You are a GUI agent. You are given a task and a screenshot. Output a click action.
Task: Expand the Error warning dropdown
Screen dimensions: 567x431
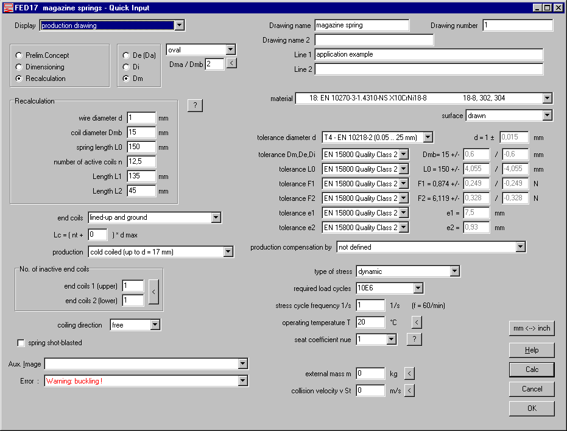click(243, 380)
